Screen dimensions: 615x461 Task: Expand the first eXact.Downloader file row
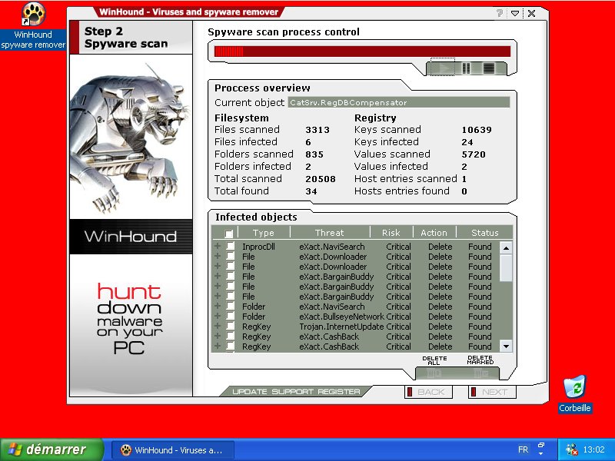[218, 257]
